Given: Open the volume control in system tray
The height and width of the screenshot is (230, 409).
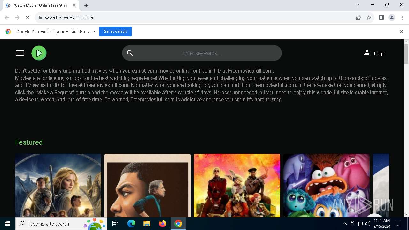Looking at the screenshot, I should (x=368, y=224).
